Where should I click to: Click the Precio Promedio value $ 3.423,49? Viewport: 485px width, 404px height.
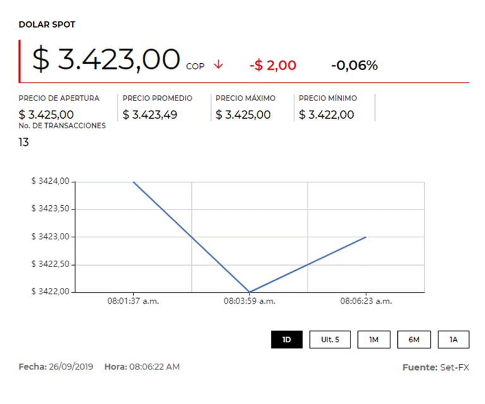click(151, 115)
